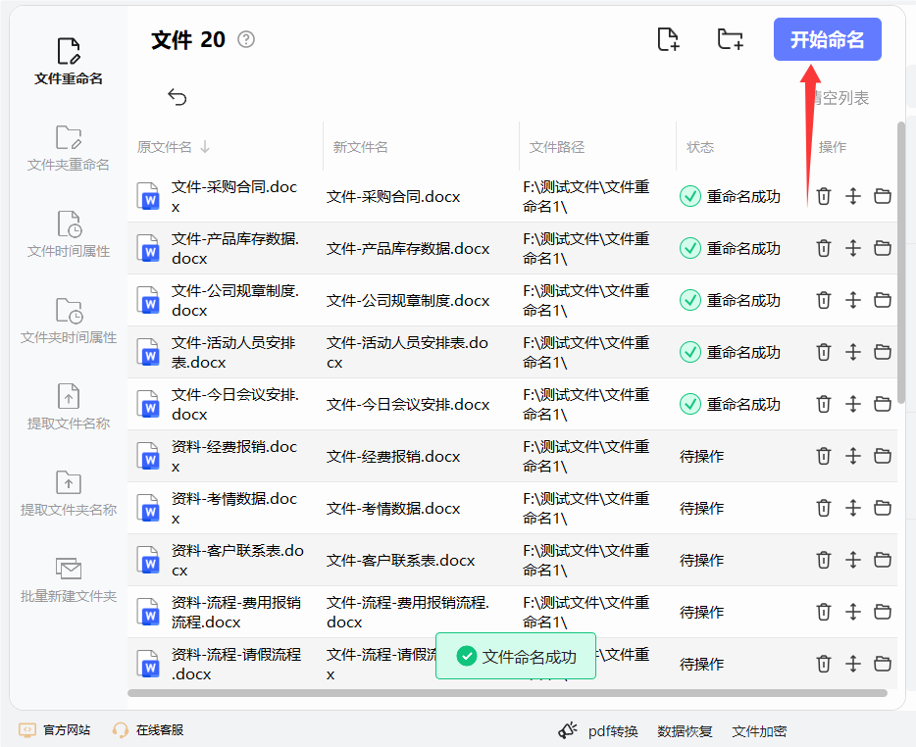Select 文件重命名 in the sidebar

pos(69,62)
